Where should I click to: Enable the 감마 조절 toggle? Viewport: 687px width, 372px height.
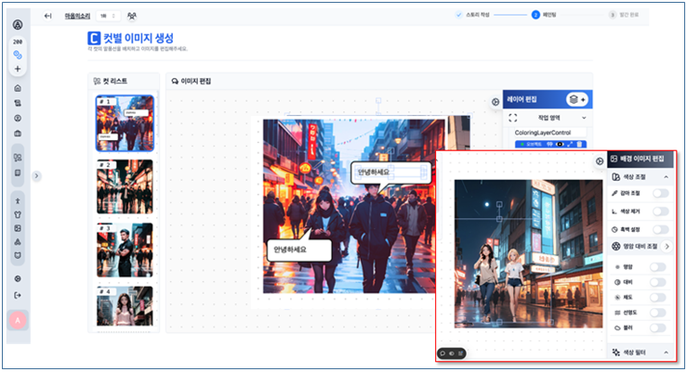point(661,193)
